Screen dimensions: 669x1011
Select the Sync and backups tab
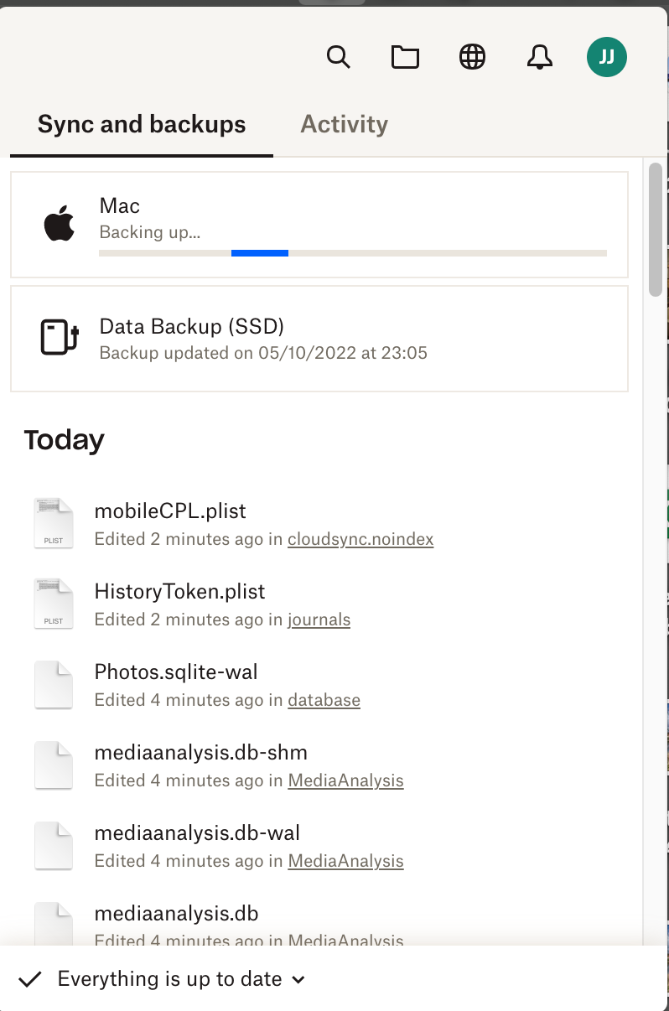click(x=140, y=124)
